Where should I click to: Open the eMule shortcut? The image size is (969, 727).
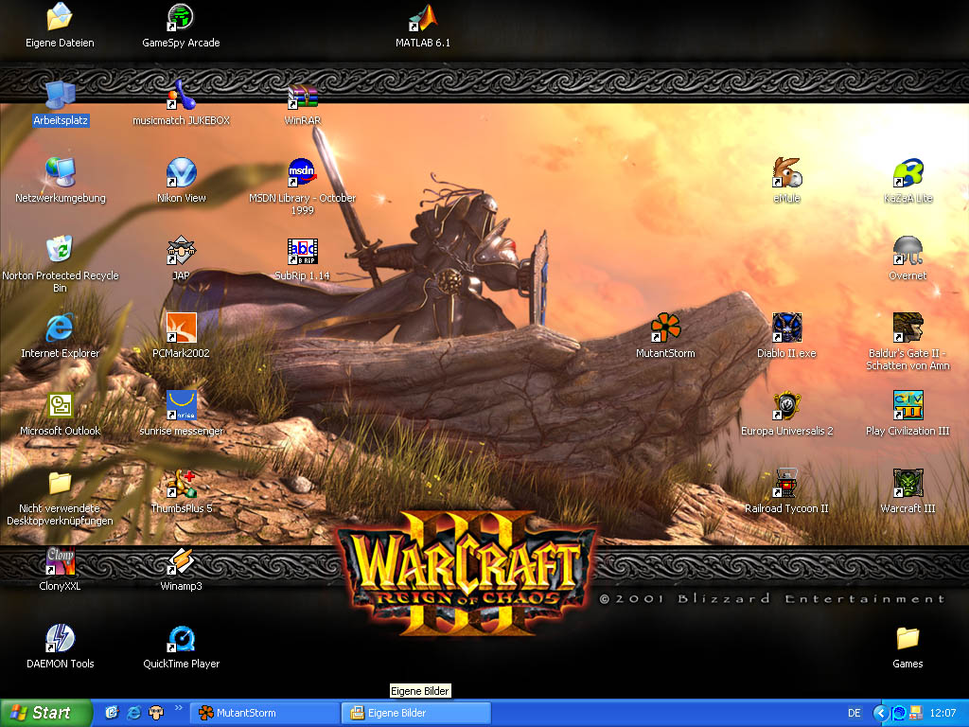click(x=786, y=172)
